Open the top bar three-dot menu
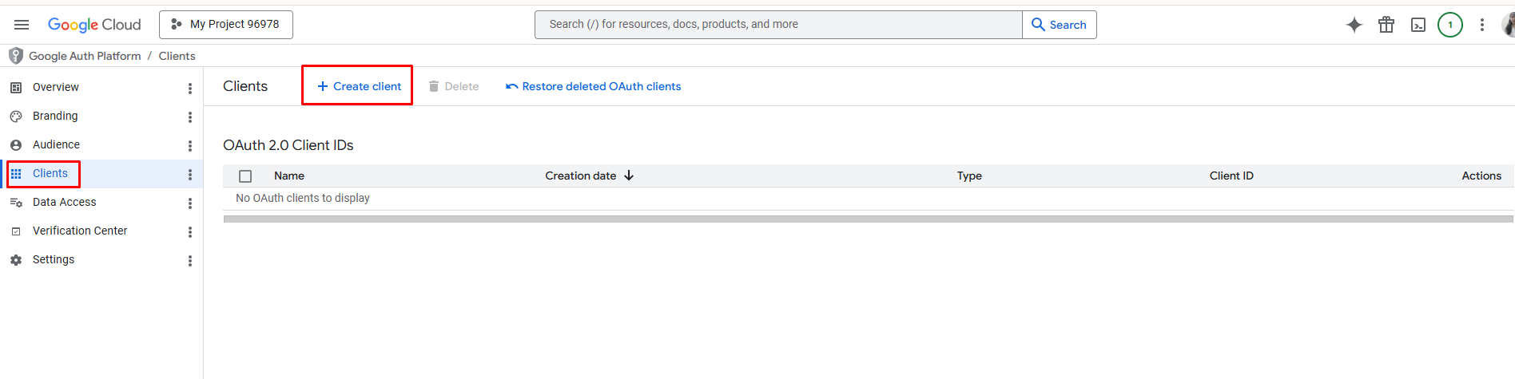The image size is (1515, 379). [1481, 25]
